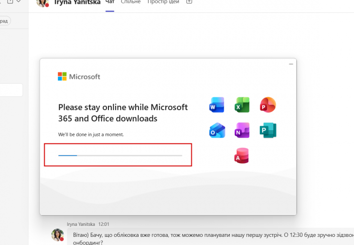Click the Access icon in installer
Viewport: 354px width, 245px height.
[x=241, y=156]
